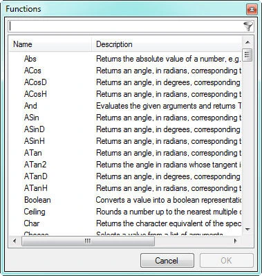262x276 pixels.
Task: Select the ATan function
Action: (x=33, y=153)
